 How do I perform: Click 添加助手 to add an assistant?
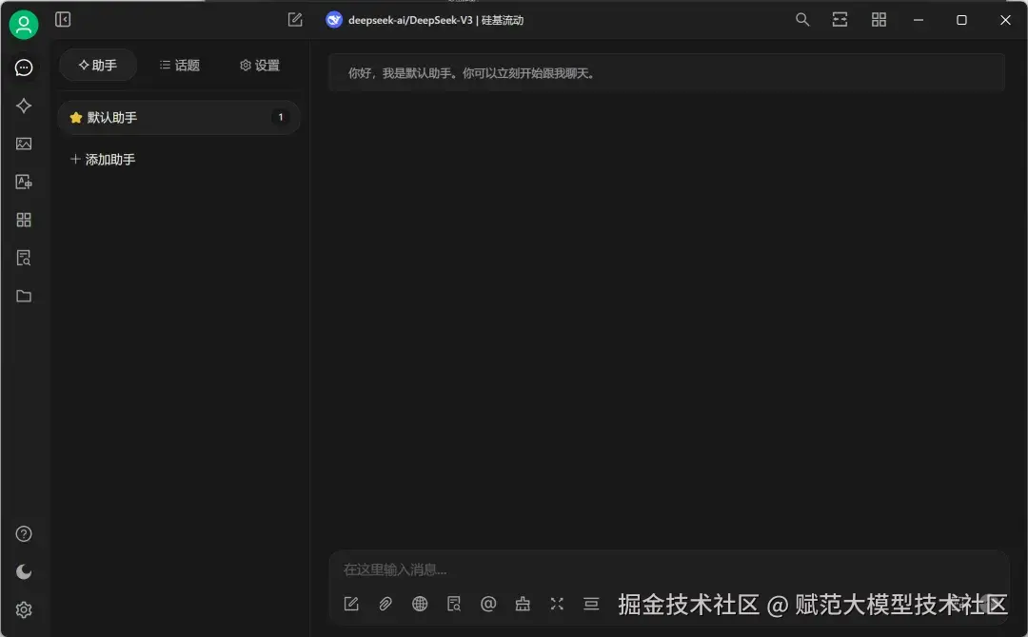(102, 159)
